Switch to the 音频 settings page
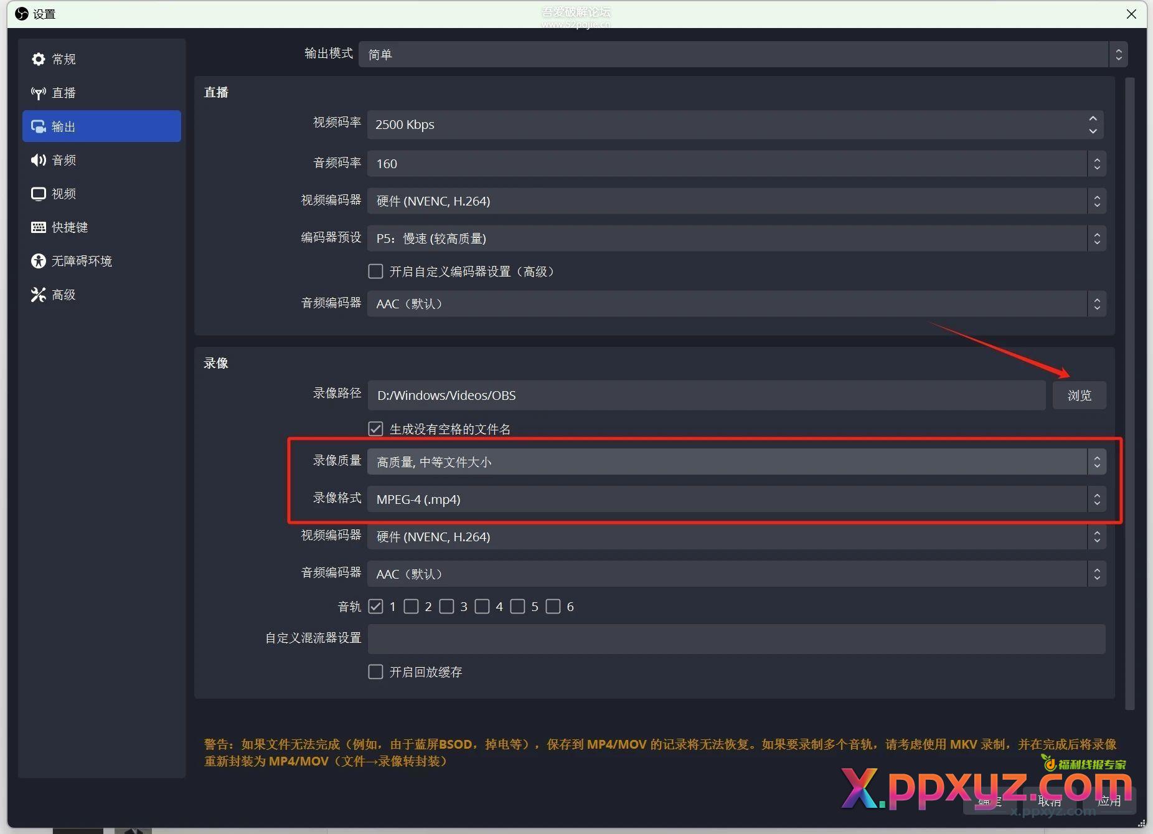This screenshot has height=834, width=1153. click(102, 160)
